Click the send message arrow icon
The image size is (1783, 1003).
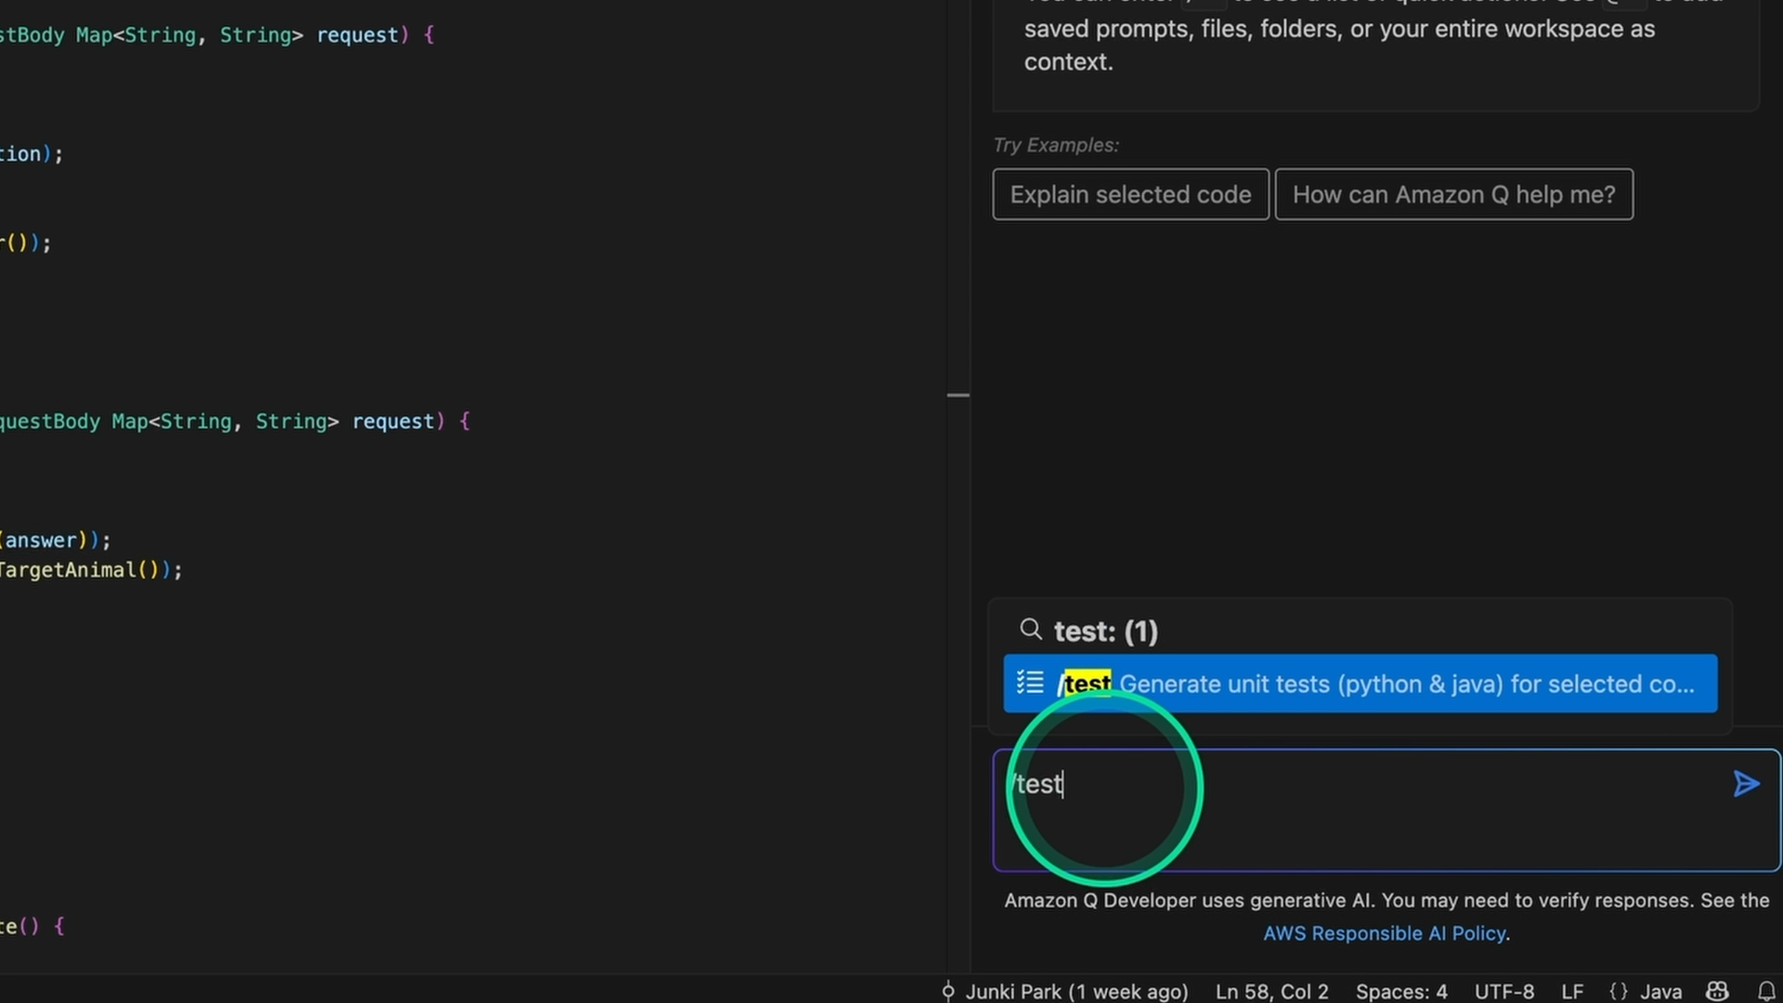1746,785
